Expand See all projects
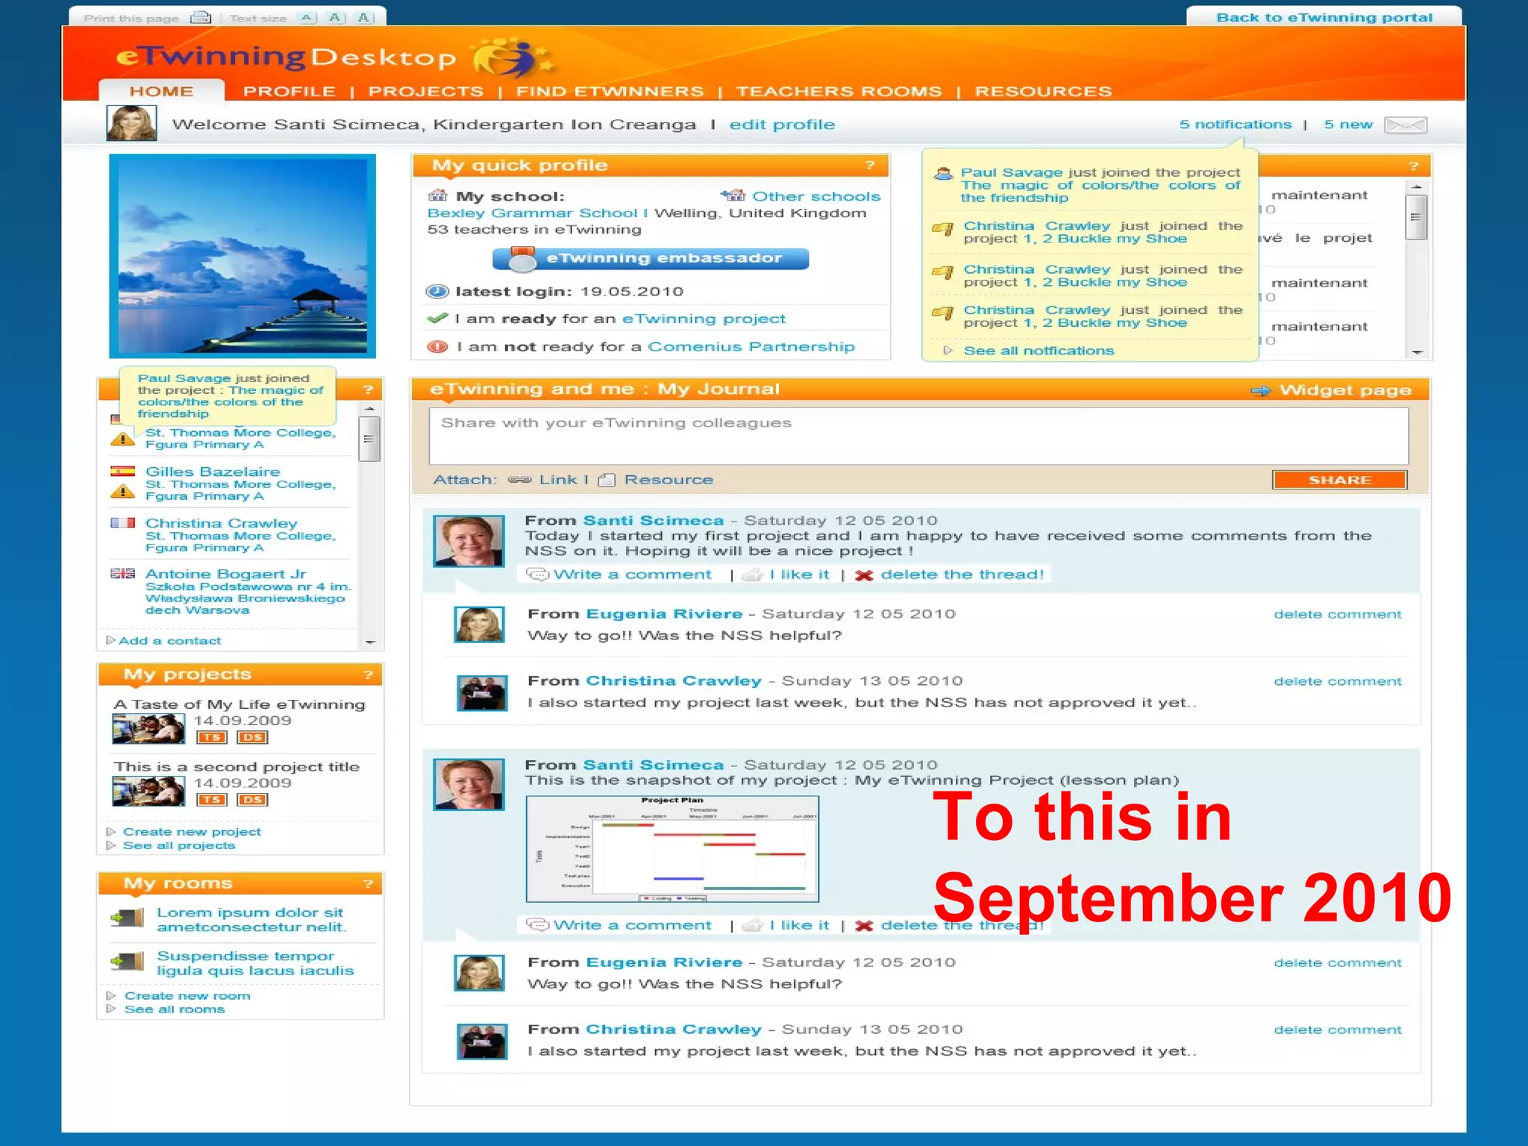The width and height of the screenshot is (1528, 1146). tap(179, 845)
